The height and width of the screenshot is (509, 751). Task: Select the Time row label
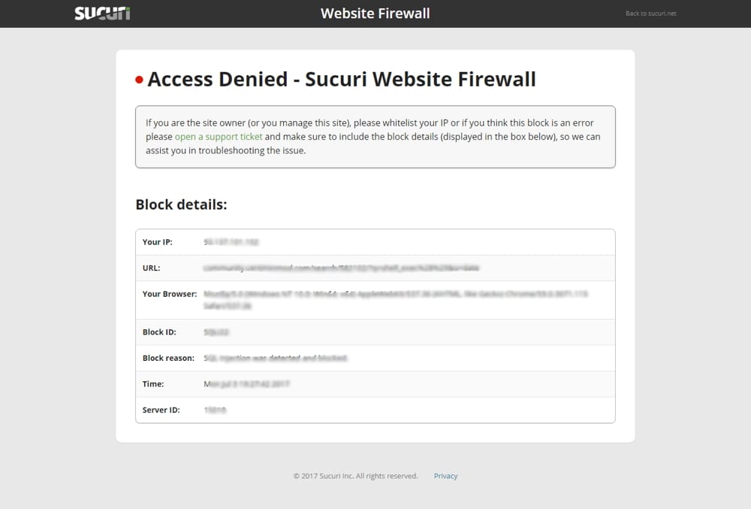click(153, 384)
